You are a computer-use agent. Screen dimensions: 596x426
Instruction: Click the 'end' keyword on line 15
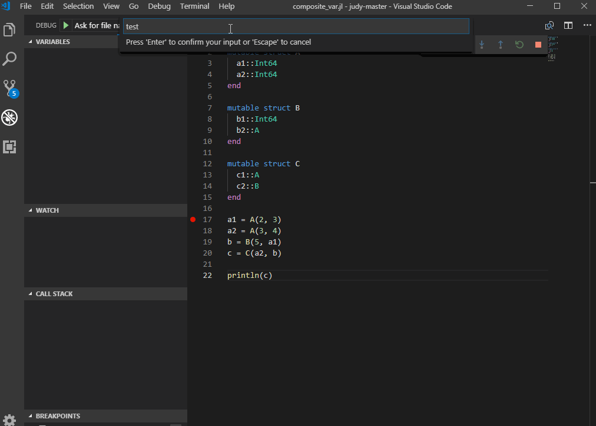[x=234, y=197]
